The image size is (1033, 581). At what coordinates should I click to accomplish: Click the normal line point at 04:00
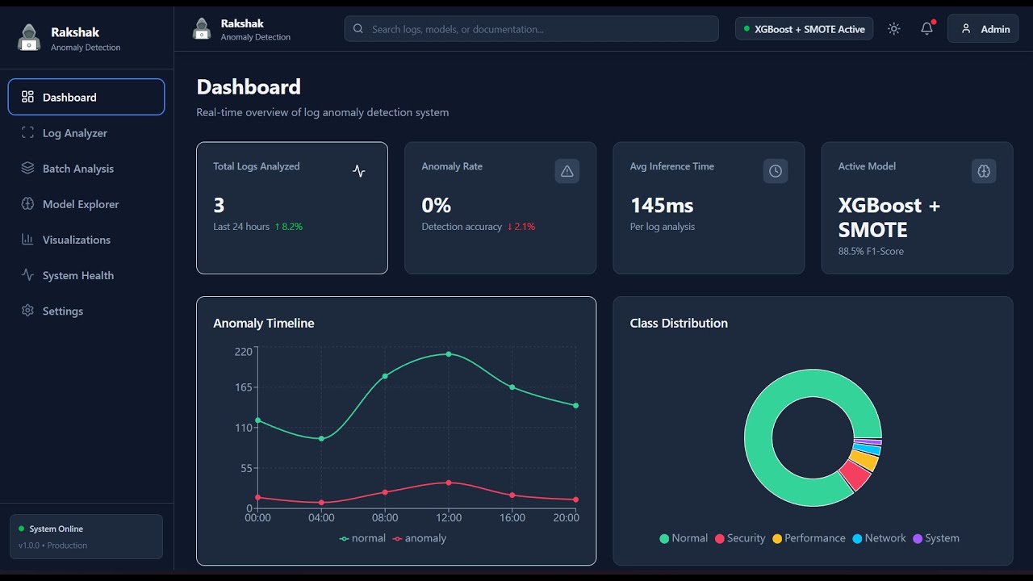tap(321, 439)
